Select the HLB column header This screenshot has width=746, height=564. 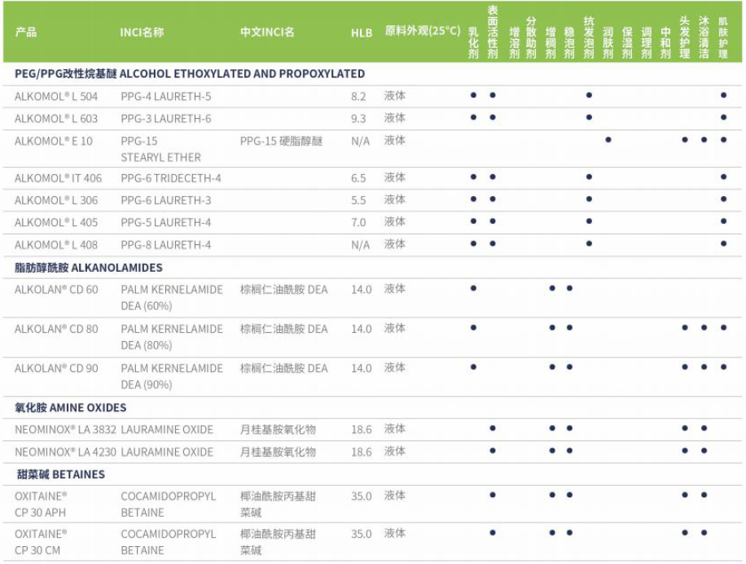tap(361, 33)
